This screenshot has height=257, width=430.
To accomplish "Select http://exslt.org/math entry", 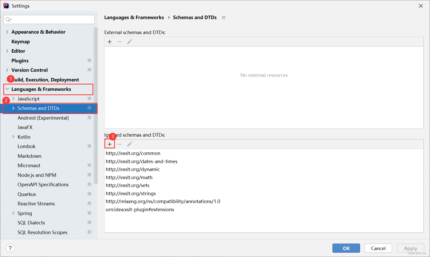I will tap(129, 177).
